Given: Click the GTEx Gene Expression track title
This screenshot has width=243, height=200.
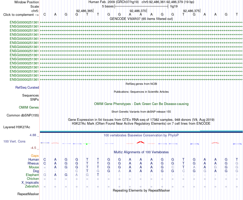Looking at the screenshot, I should pyautogui.click(x=141, y=120).
